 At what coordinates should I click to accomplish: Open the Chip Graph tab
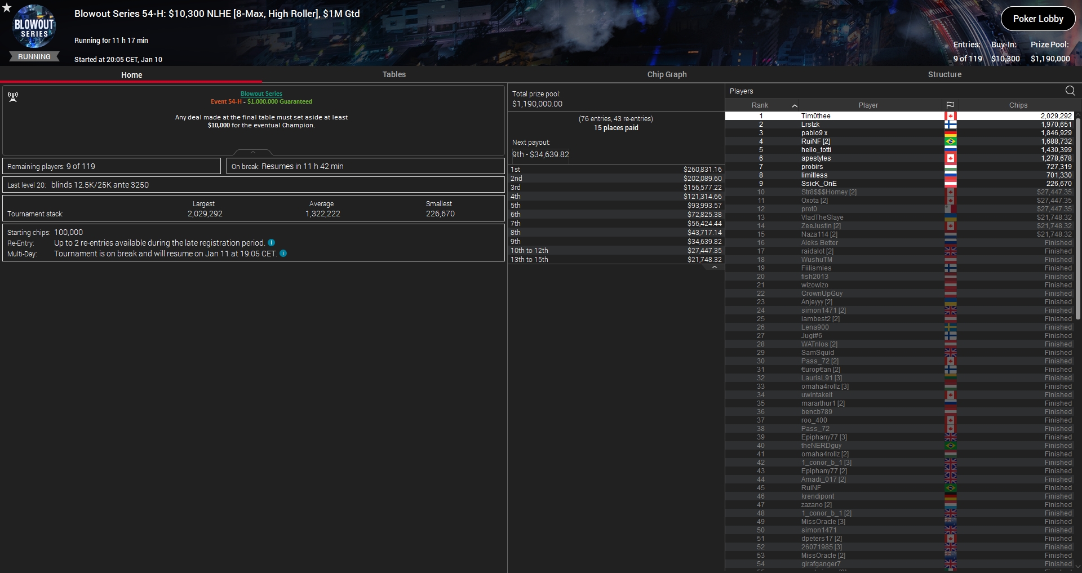click(x=667, y=74)
